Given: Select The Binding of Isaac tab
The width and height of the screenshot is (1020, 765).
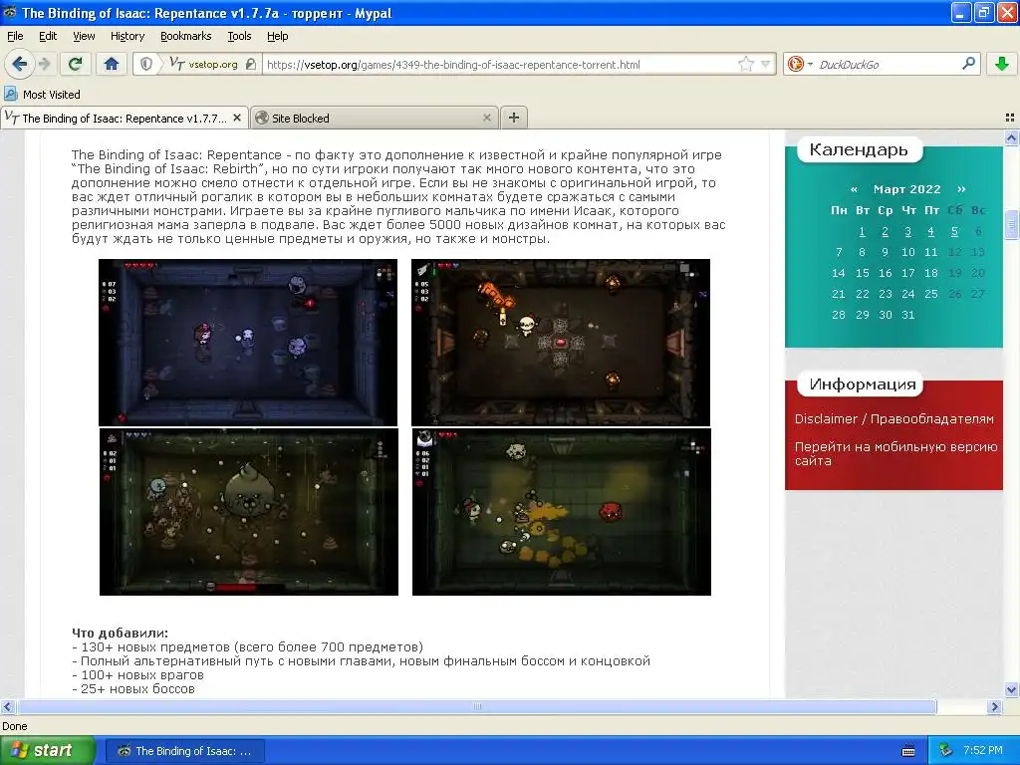Looking at the screenshot, I should click(x=124, y=118).
